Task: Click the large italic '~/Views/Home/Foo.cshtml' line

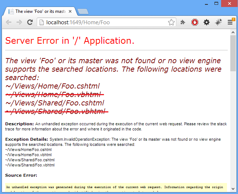Action: (53, 86)
